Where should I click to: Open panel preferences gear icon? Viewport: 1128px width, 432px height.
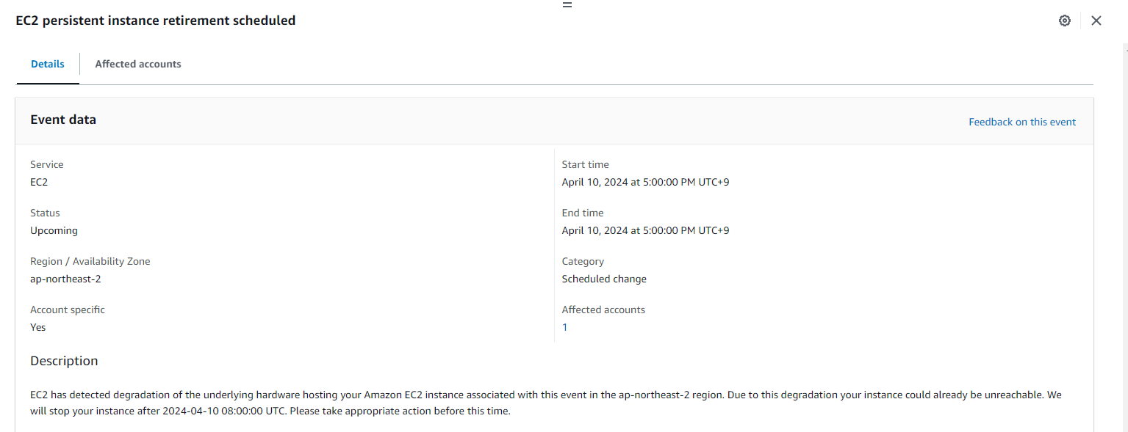pyautogui.click(x=1064, y=21)
